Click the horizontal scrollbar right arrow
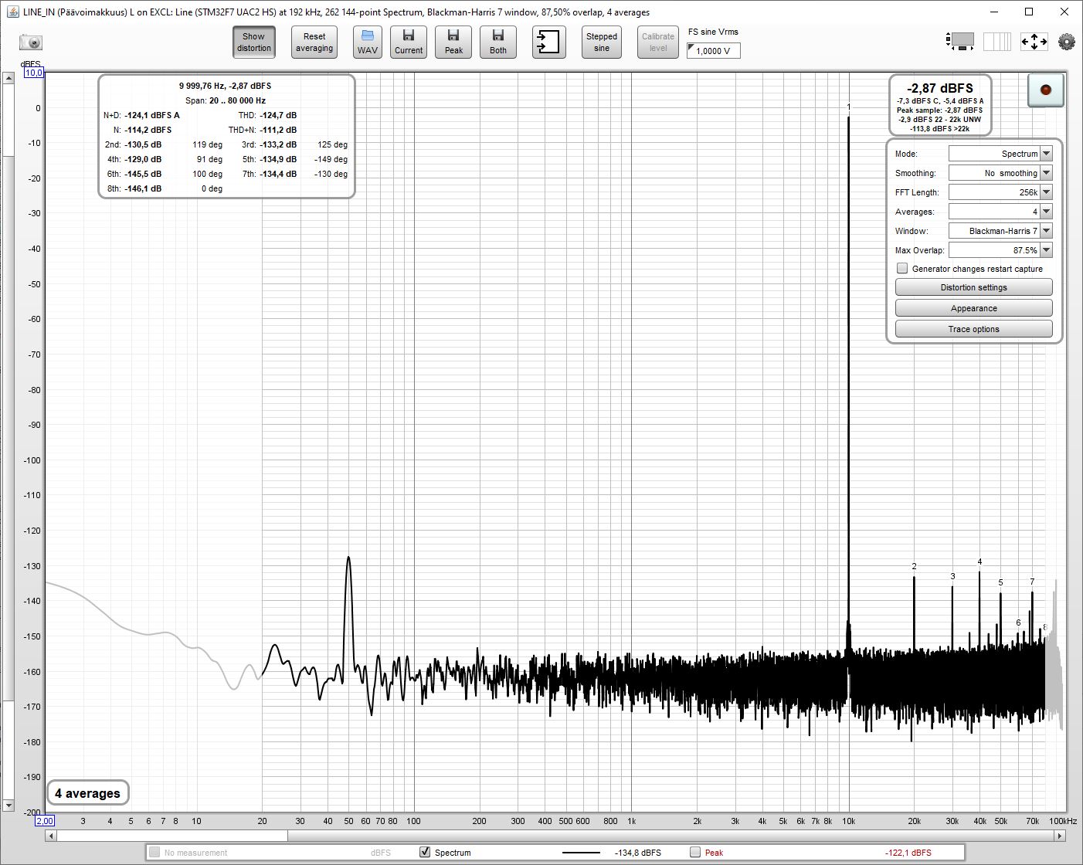The height and width of the screenshot is (865, 1083). coord(1060,836)
